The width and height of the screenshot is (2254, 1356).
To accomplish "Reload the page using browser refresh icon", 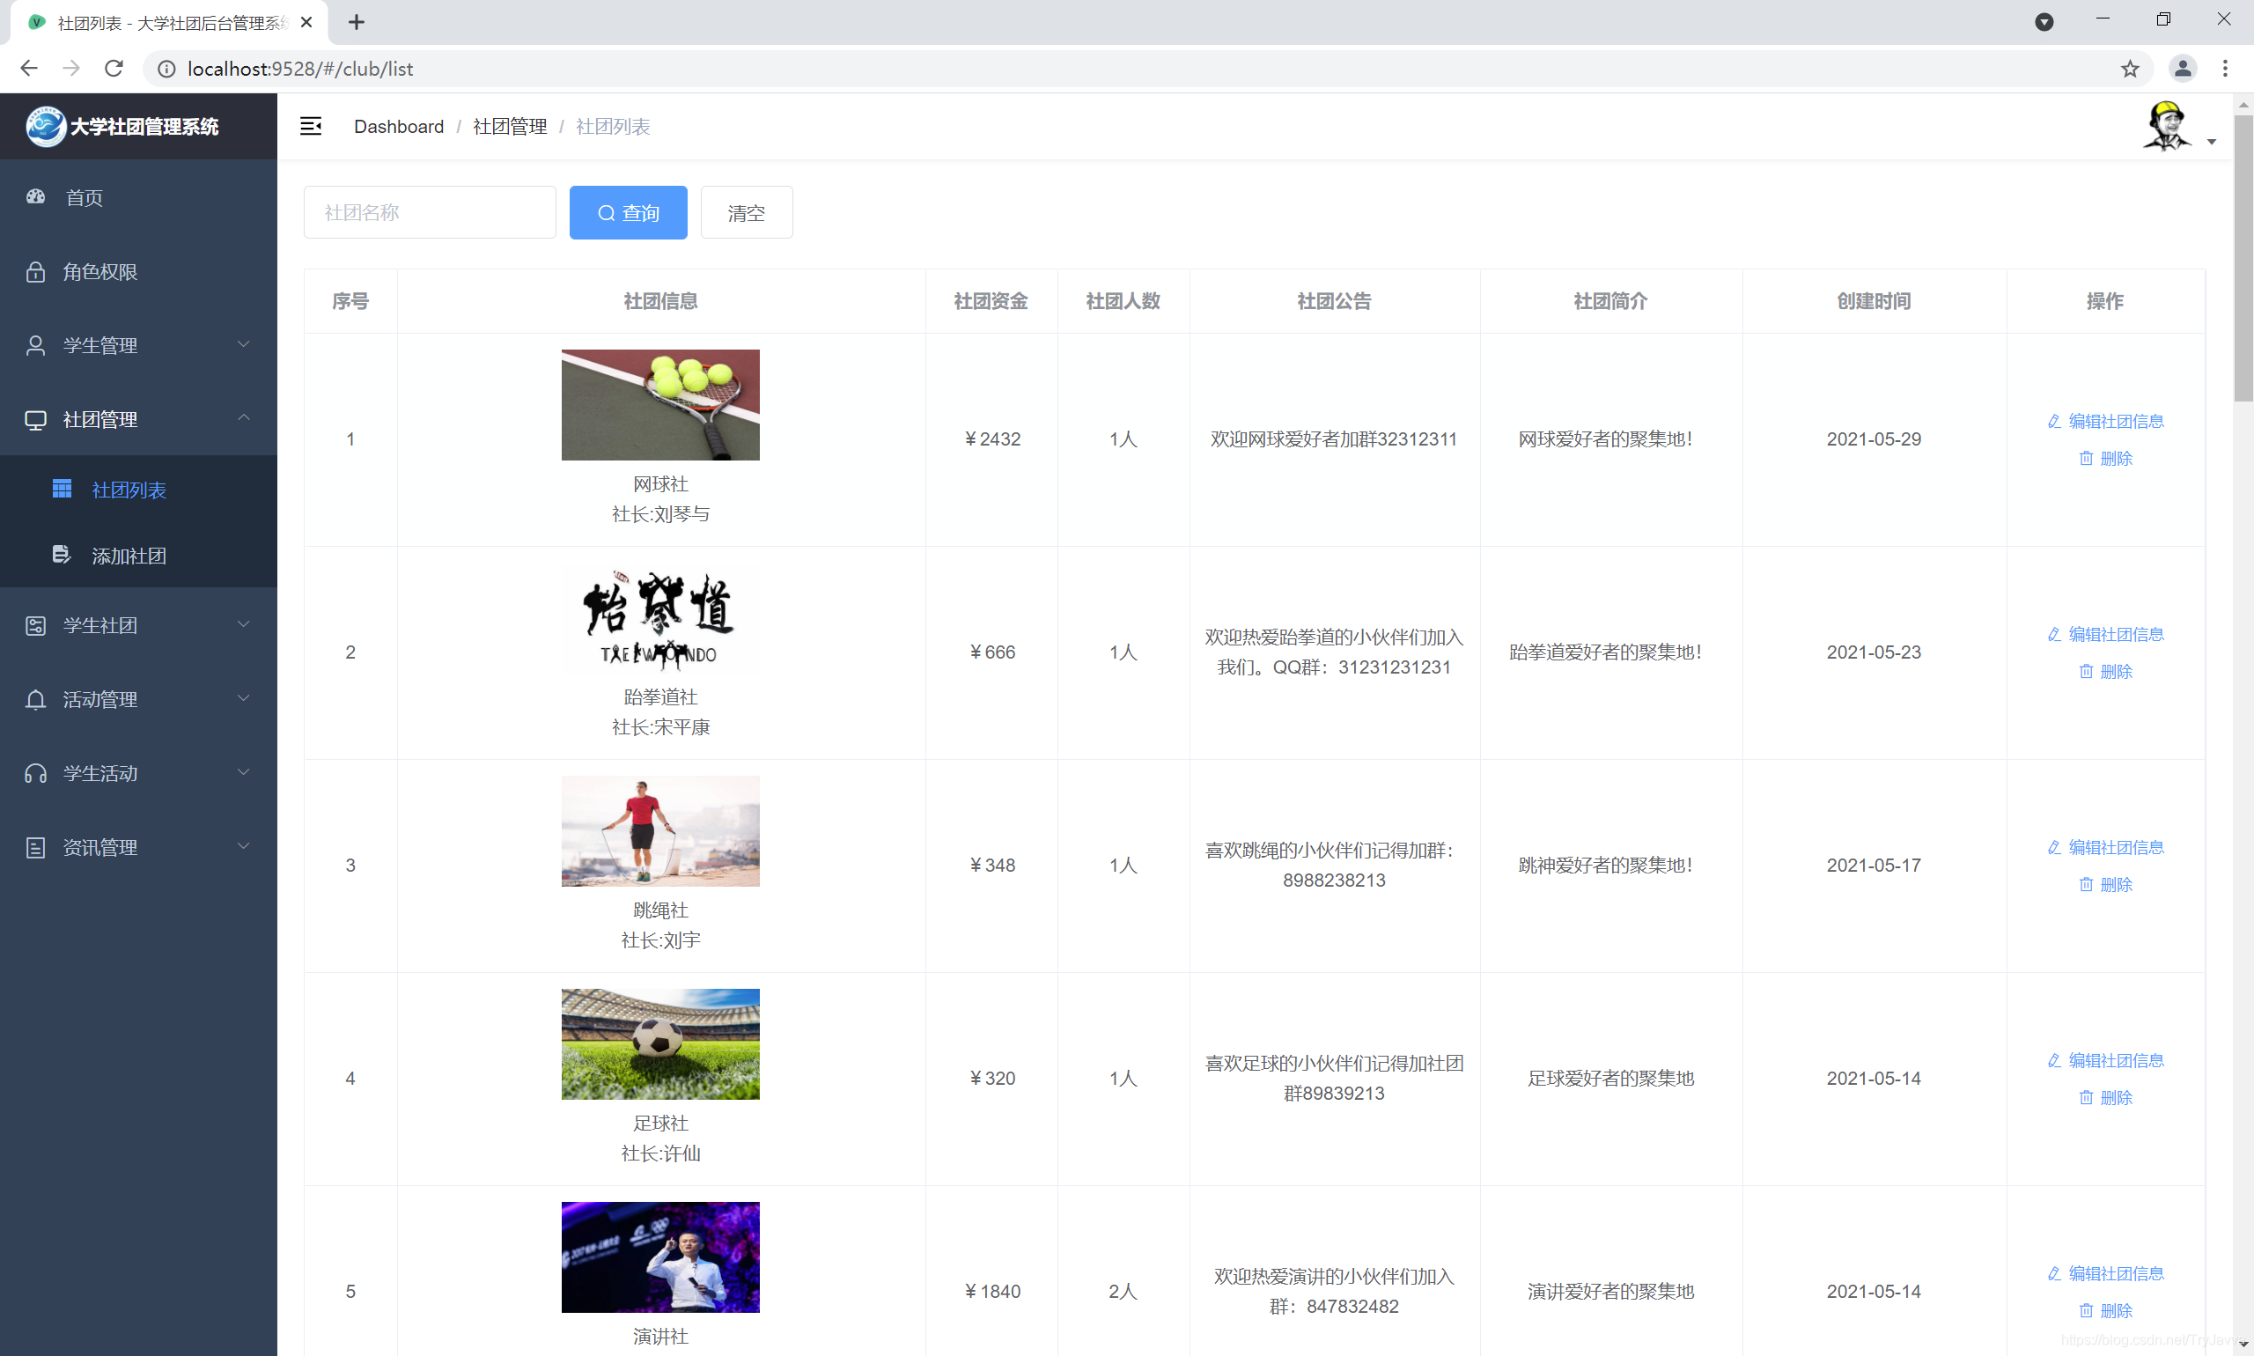I will coord(114,69).
